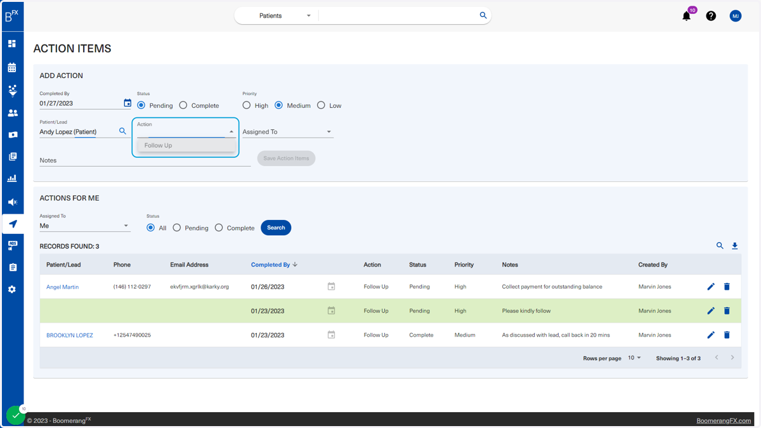The image size is (761, 428).
Task: Click Save Action Items button
Action: pyautogui.click(x=286, y=159)
